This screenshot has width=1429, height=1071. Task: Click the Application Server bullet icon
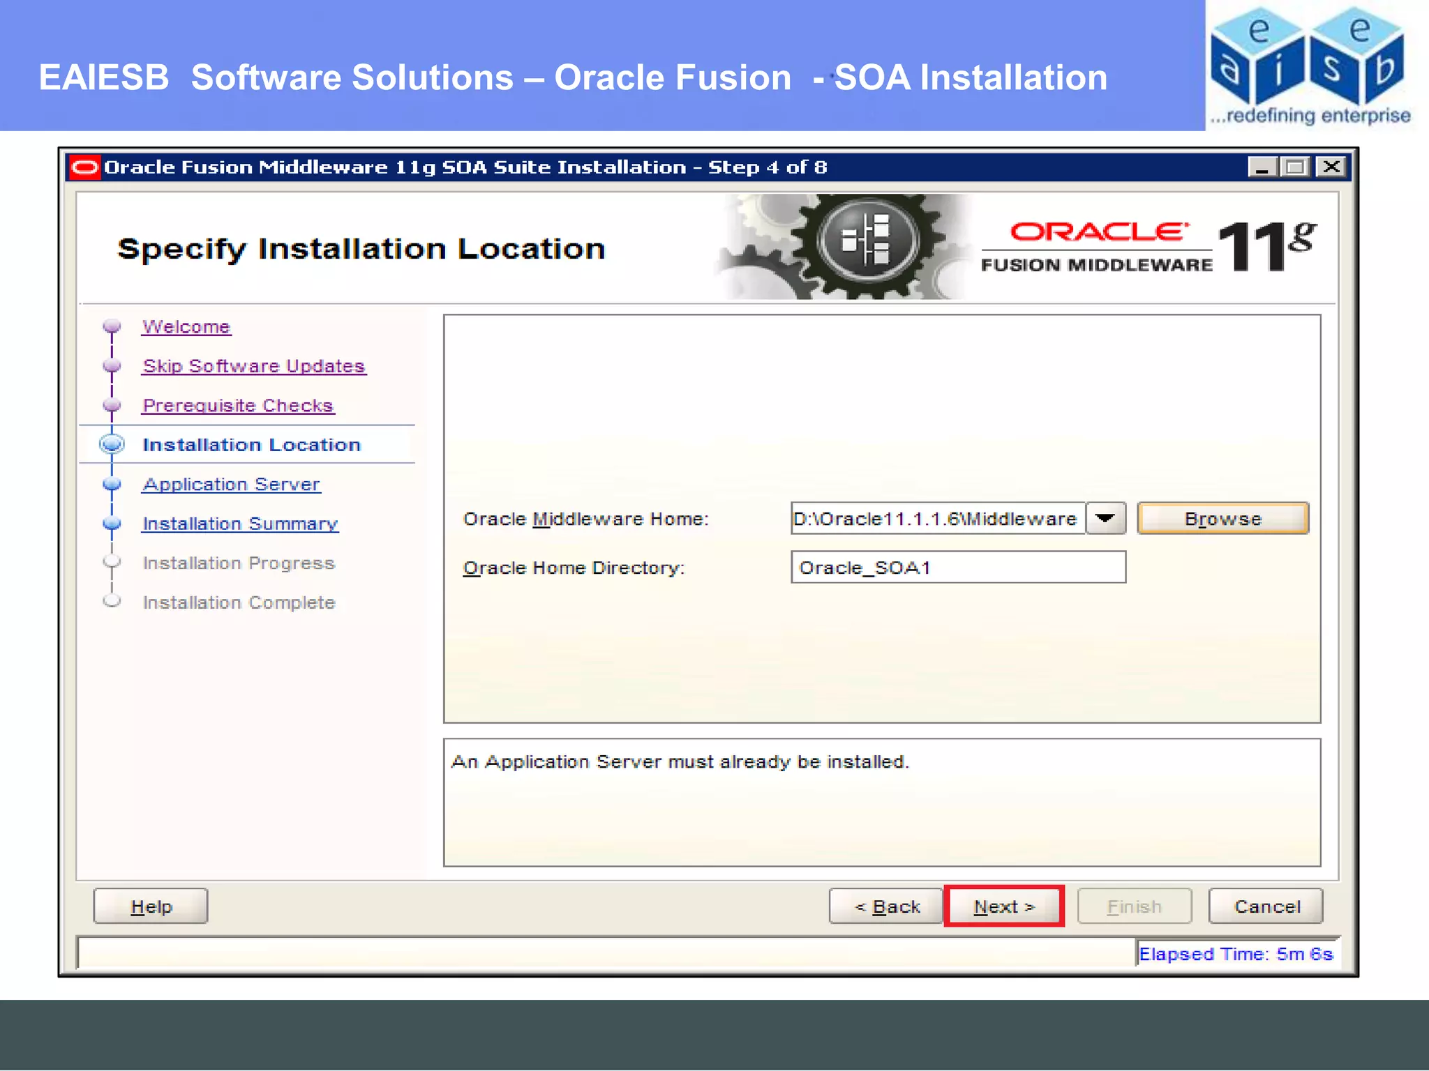pos(112,484)
